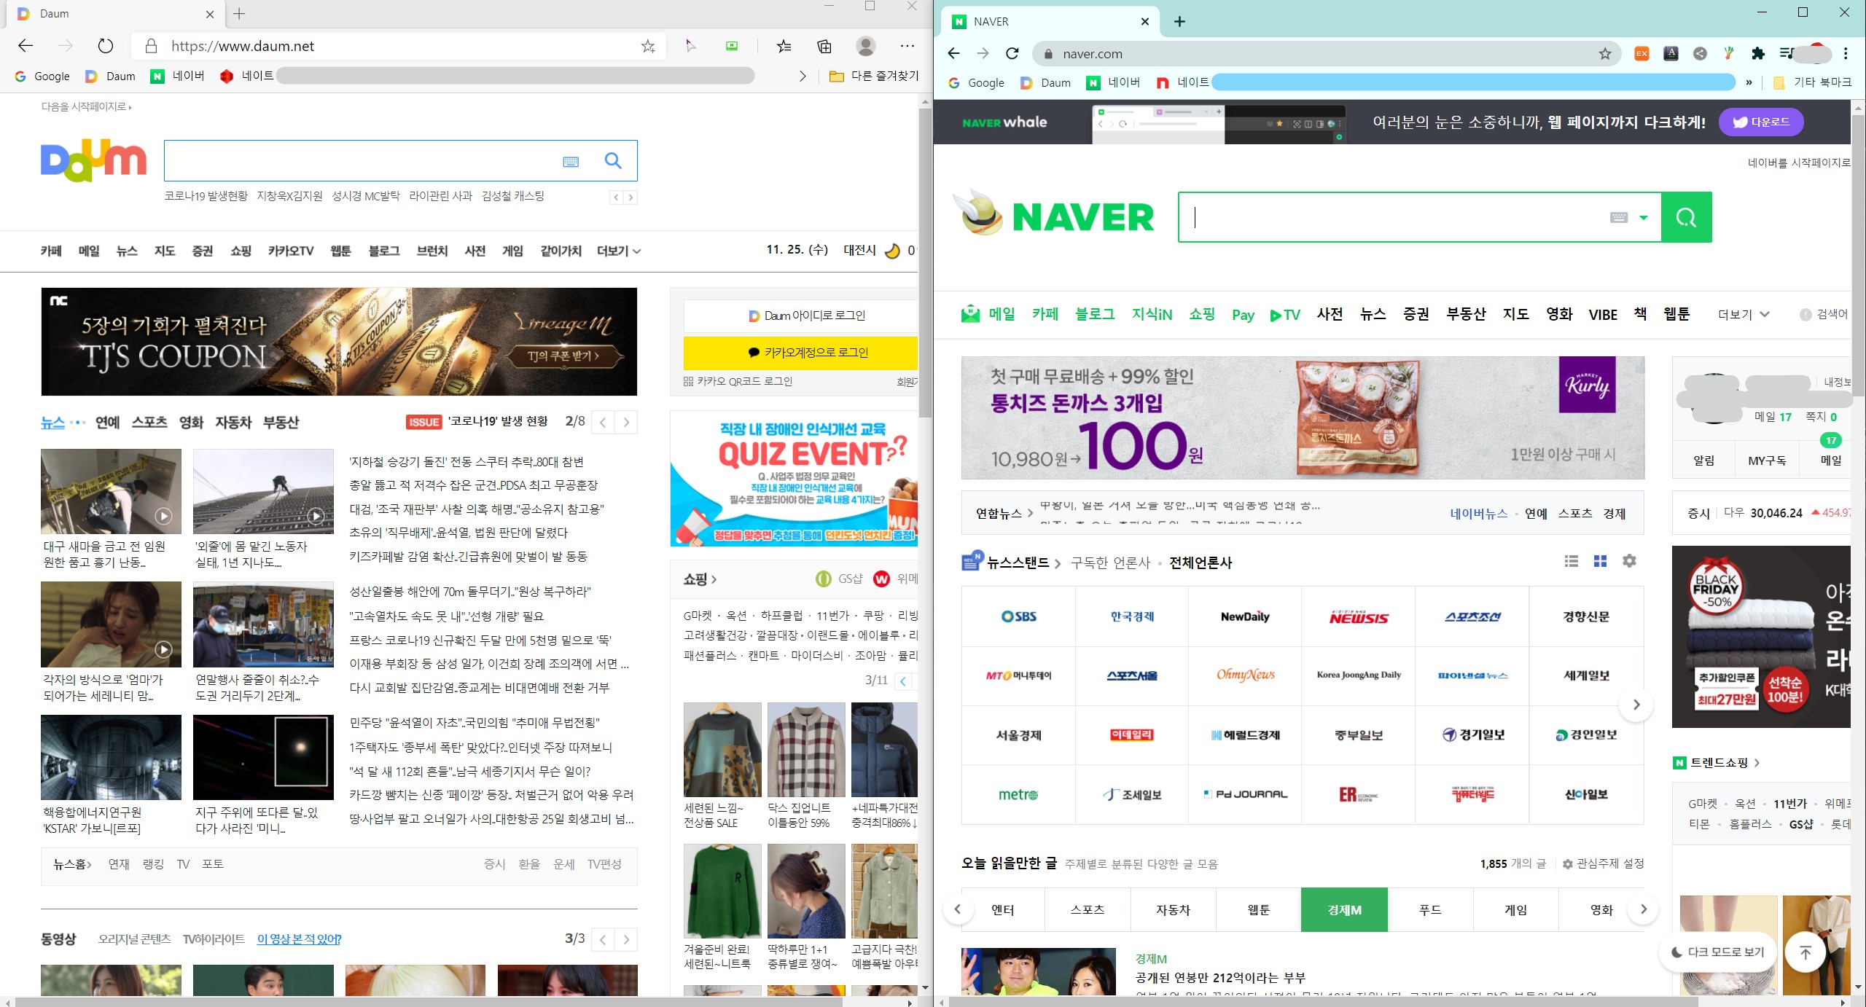Image resolution: width=1866 pixels, height=1007 pixels.
Task: Add daum.net to favorites with star
Action: click(x=648, y=46)
